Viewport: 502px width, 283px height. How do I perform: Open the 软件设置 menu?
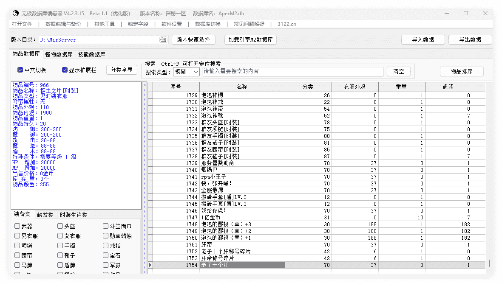tap(172, 24)
